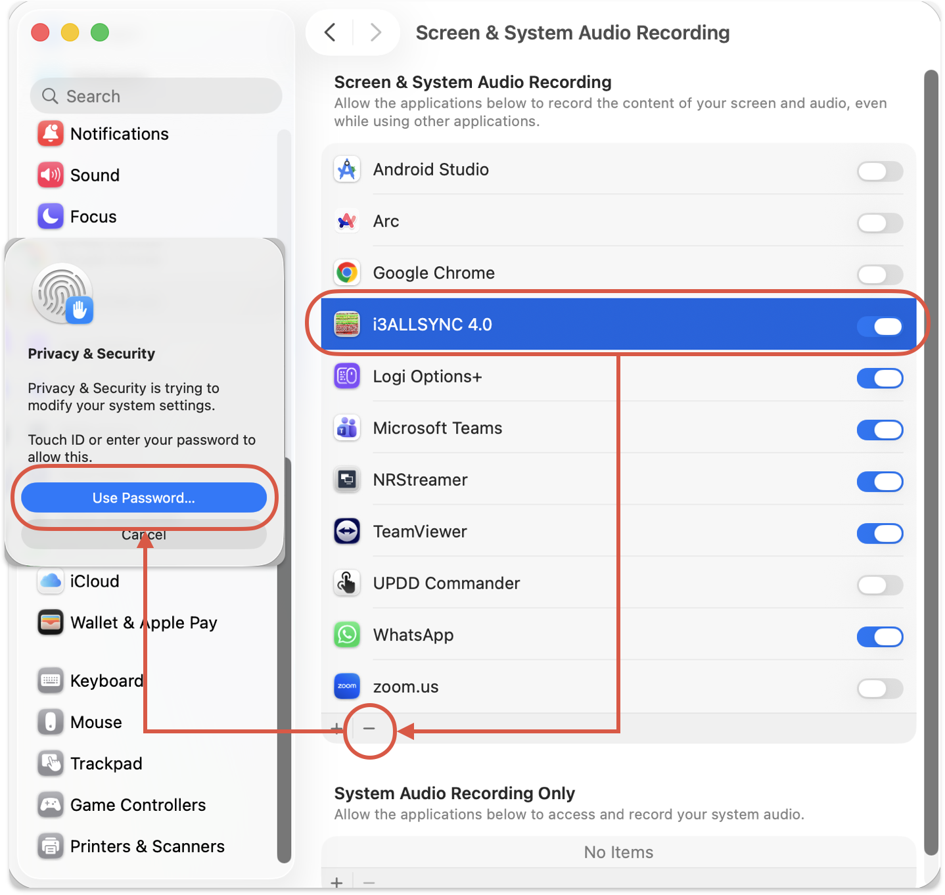
Task: Go forward with the right chevron
Action: [376, 32]
